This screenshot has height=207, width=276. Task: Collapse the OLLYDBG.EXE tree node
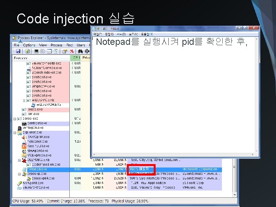pos(20,160)
